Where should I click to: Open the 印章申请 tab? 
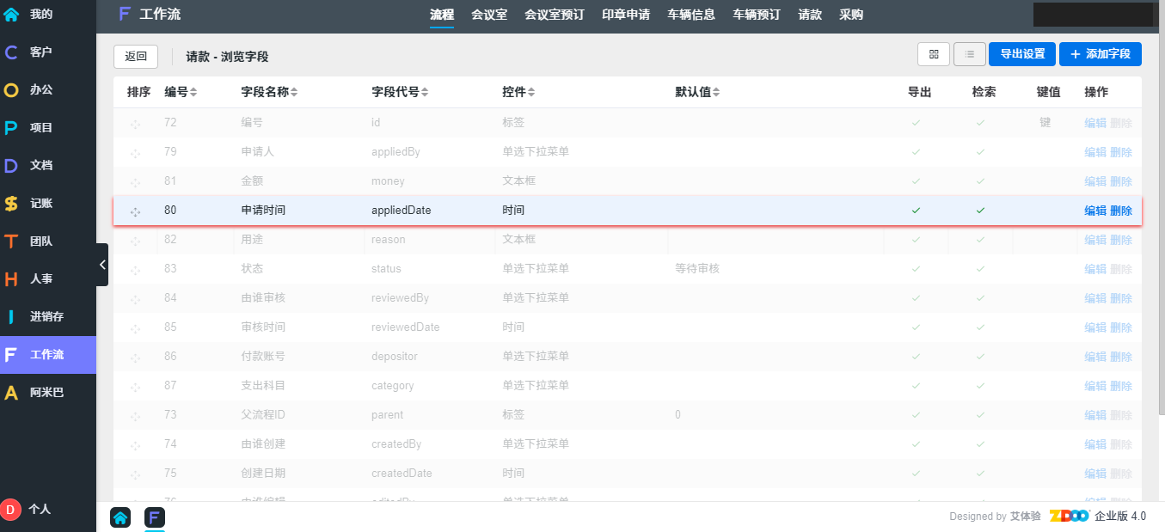(x=626, y=15)
